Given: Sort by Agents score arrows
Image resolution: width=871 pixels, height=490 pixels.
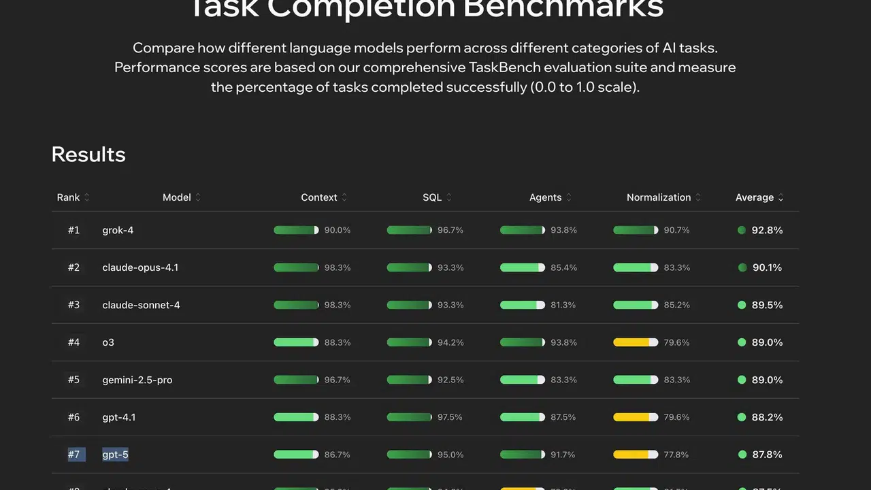Looking at the screenshot, I should pyautogui.click(x=569, y=197).
